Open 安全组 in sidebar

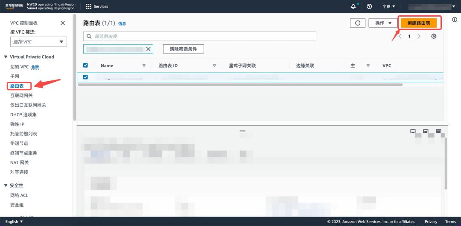click(17, 205)
